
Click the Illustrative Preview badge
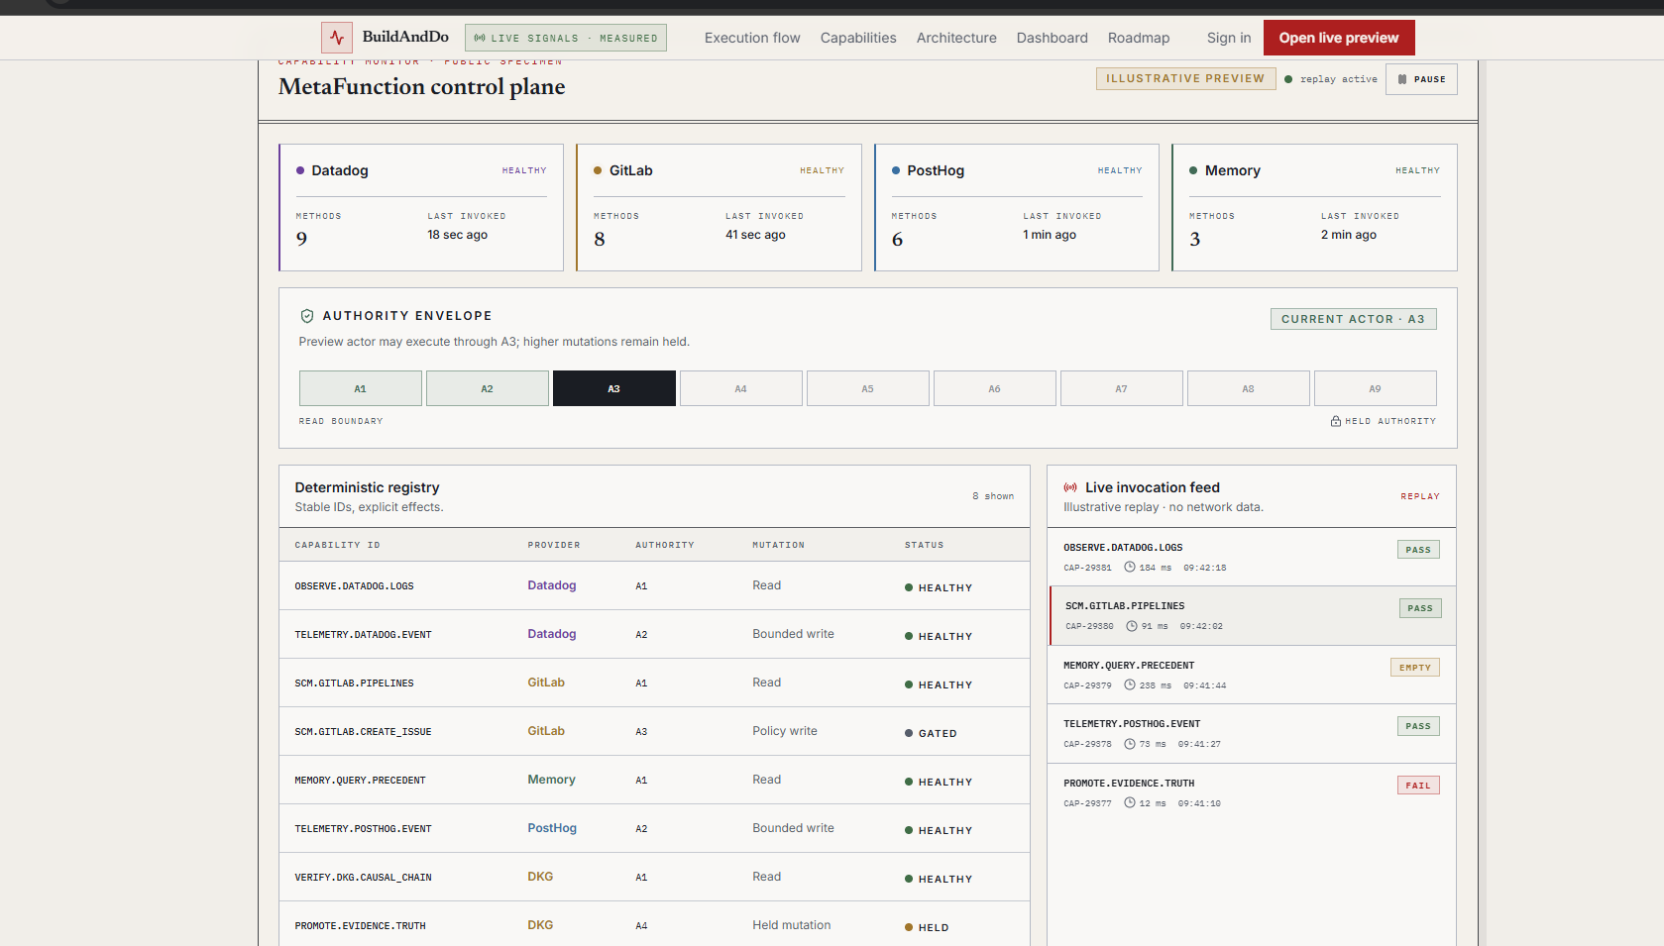click(x=1185, y=78)
